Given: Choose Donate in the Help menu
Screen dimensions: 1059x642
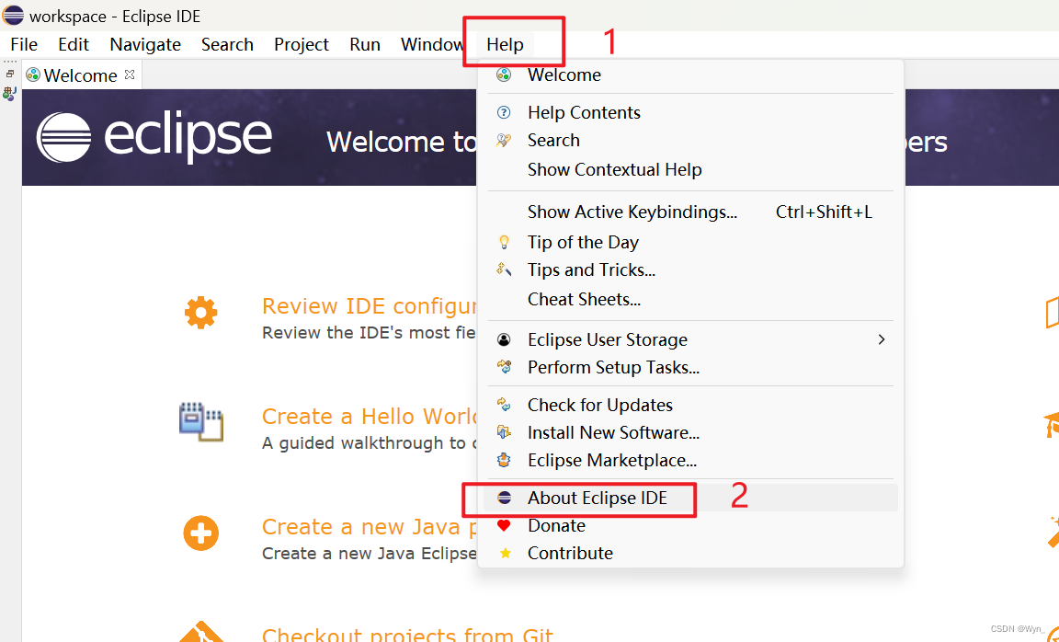Looking at the screenshot, I should 690,525.
